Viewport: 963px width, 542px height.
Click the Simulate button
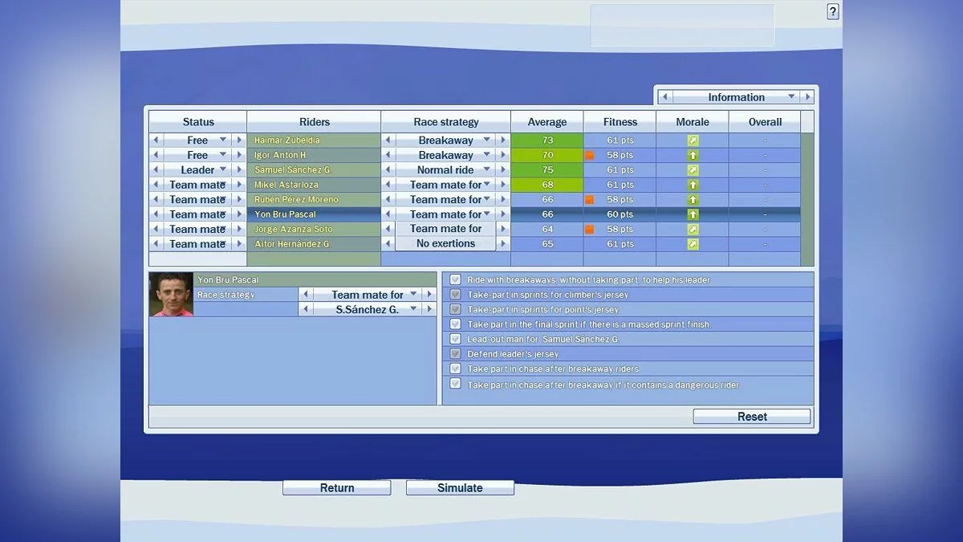(x=460, y=487)
